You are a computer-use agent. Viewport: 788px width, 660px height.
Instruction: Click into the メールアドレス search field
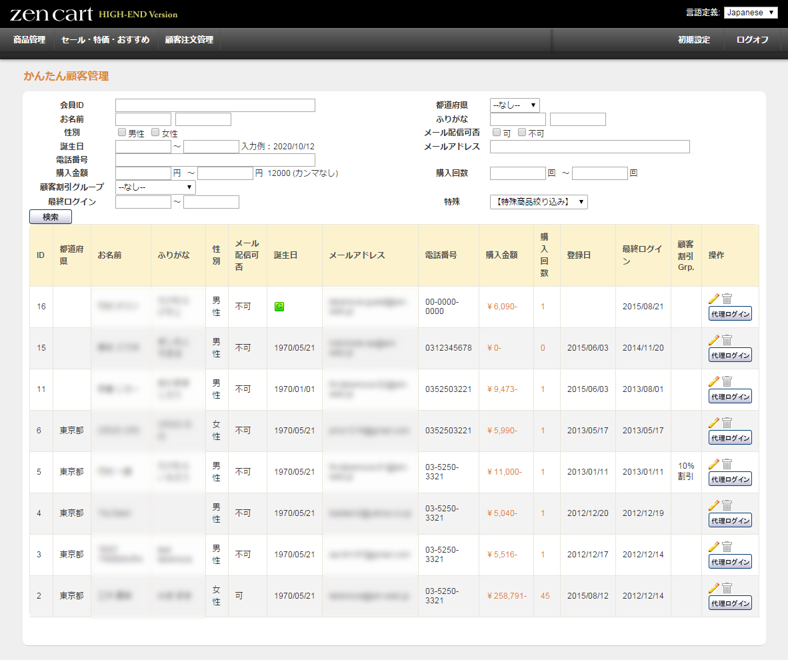(x=589, y=147)
